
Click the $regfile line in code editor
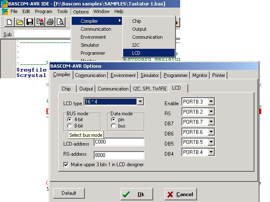[x=32, y=70]
